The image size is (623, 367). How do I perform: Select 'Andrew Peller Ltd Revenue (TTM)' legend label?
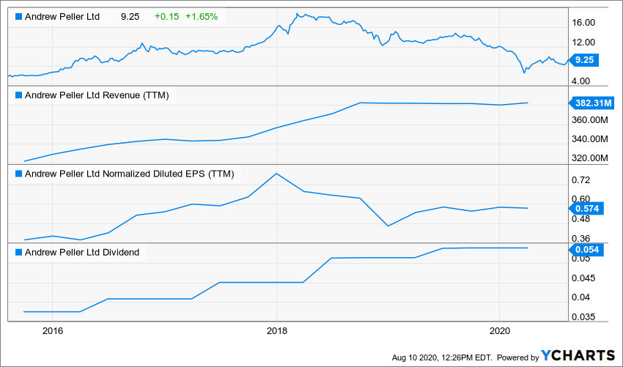coord(97,95)
